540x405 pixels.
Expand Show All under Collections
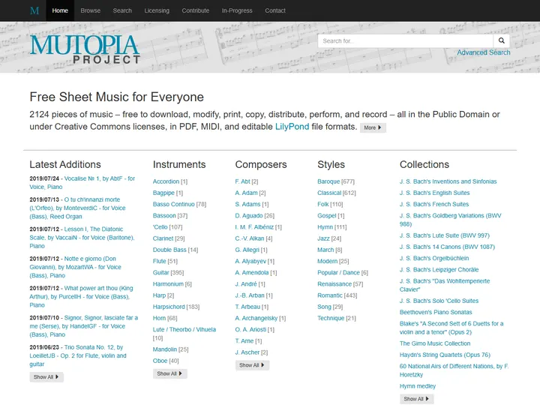417,399
